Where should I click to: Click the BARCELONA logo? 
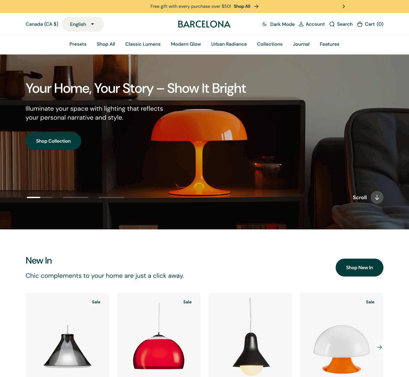[x=204, y=24]
